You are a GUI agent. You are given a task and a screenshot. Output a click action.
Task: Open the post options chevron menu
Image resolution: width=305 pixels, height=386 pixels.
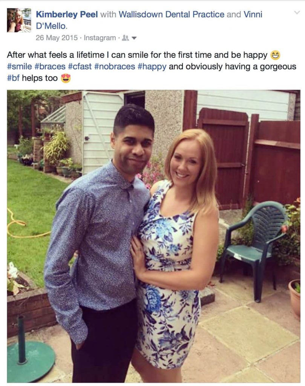pyautogui.click(x=297, y=12)
